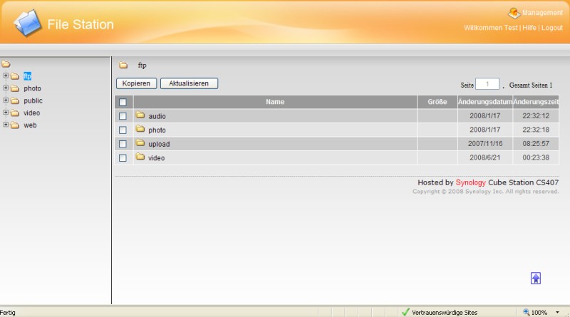Sort the list by the Name column
This screenshot has height=317, width=570.
pyautogui.click(x=275, y=102)
